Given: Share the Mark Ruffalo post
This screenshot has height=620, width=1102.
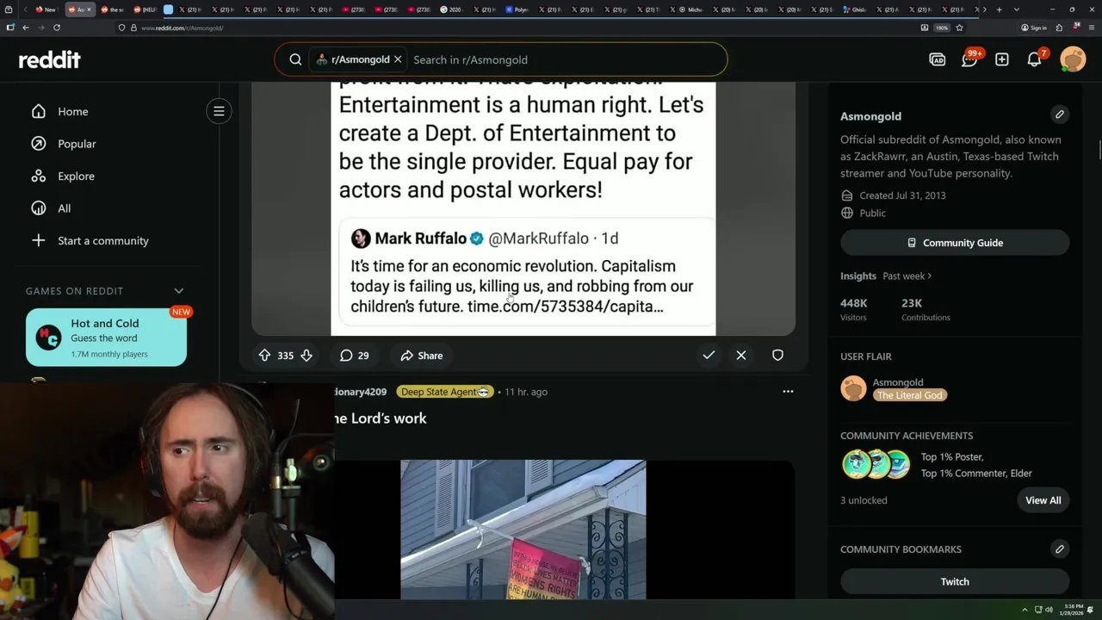Looking at the screenshot, I should (x=421, y=355).
